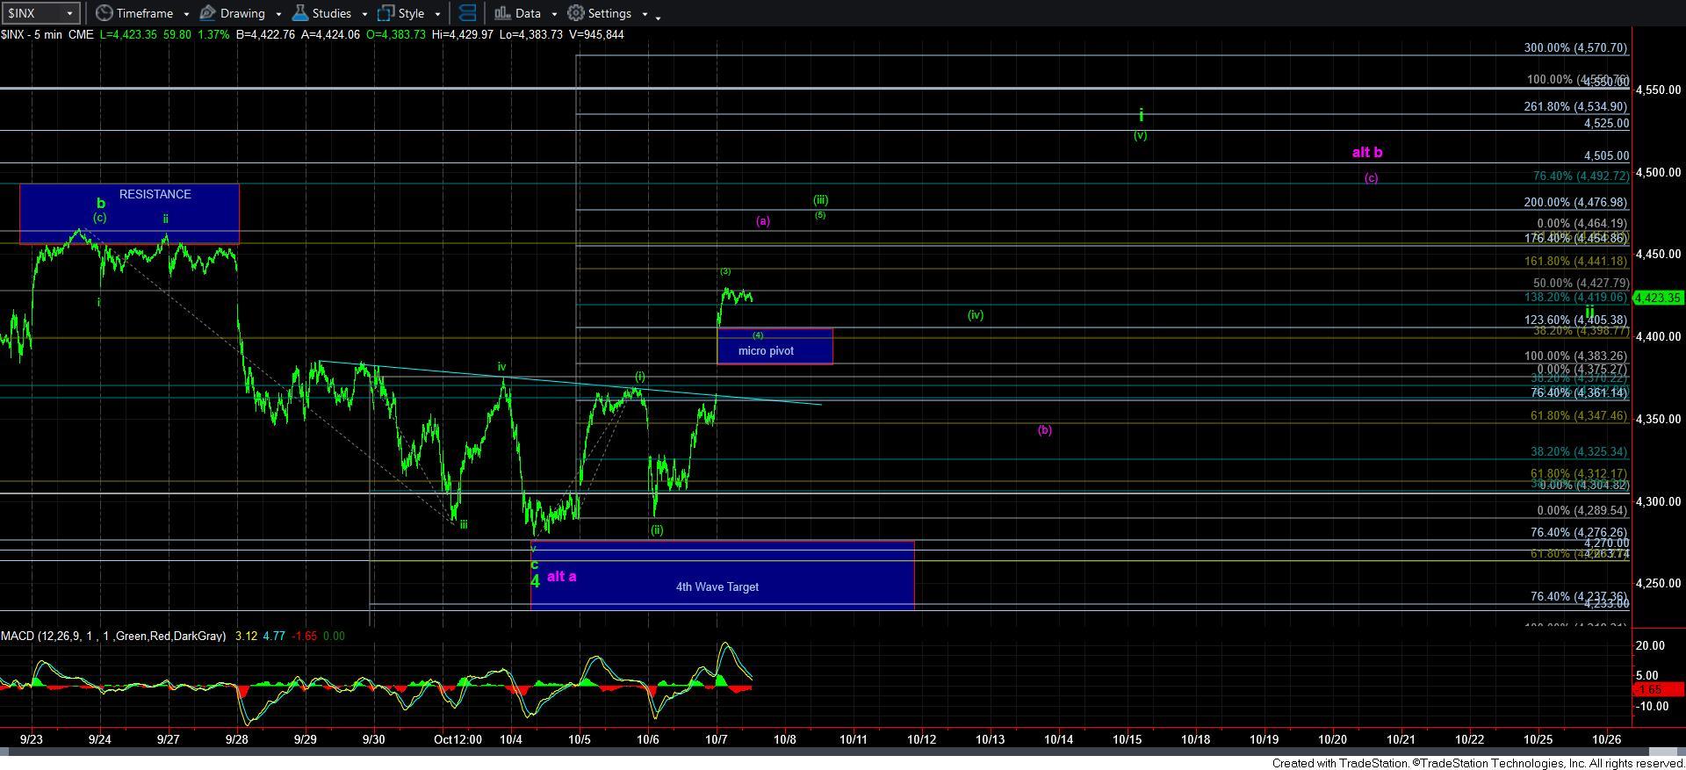Open the $INX symbol dropdown arrow
This screenshot has height=770, width=1686.
pyautogui.click(x=71, y=13)
